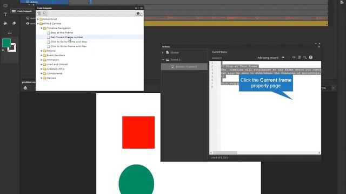Viewport: 346px width, 194px height.
Task: Open the Code Snippets panel flyout menu
Action: [x=142, y=8]
